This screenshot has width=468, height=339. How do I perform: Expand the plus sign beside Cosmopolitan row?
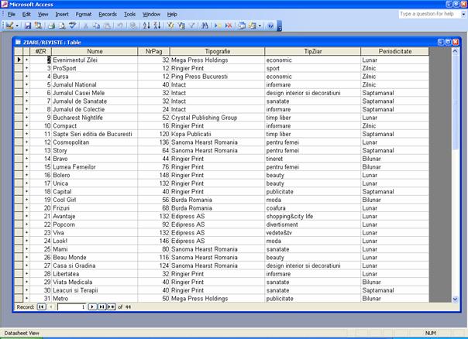[26, 142]
